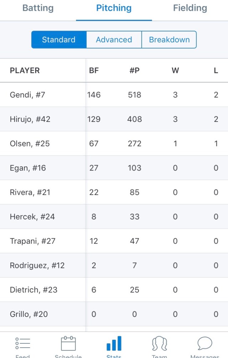The width and height of the screenshot is (228, 358).
Task: Show the Breakdown stats view
Action: [169, 40]
